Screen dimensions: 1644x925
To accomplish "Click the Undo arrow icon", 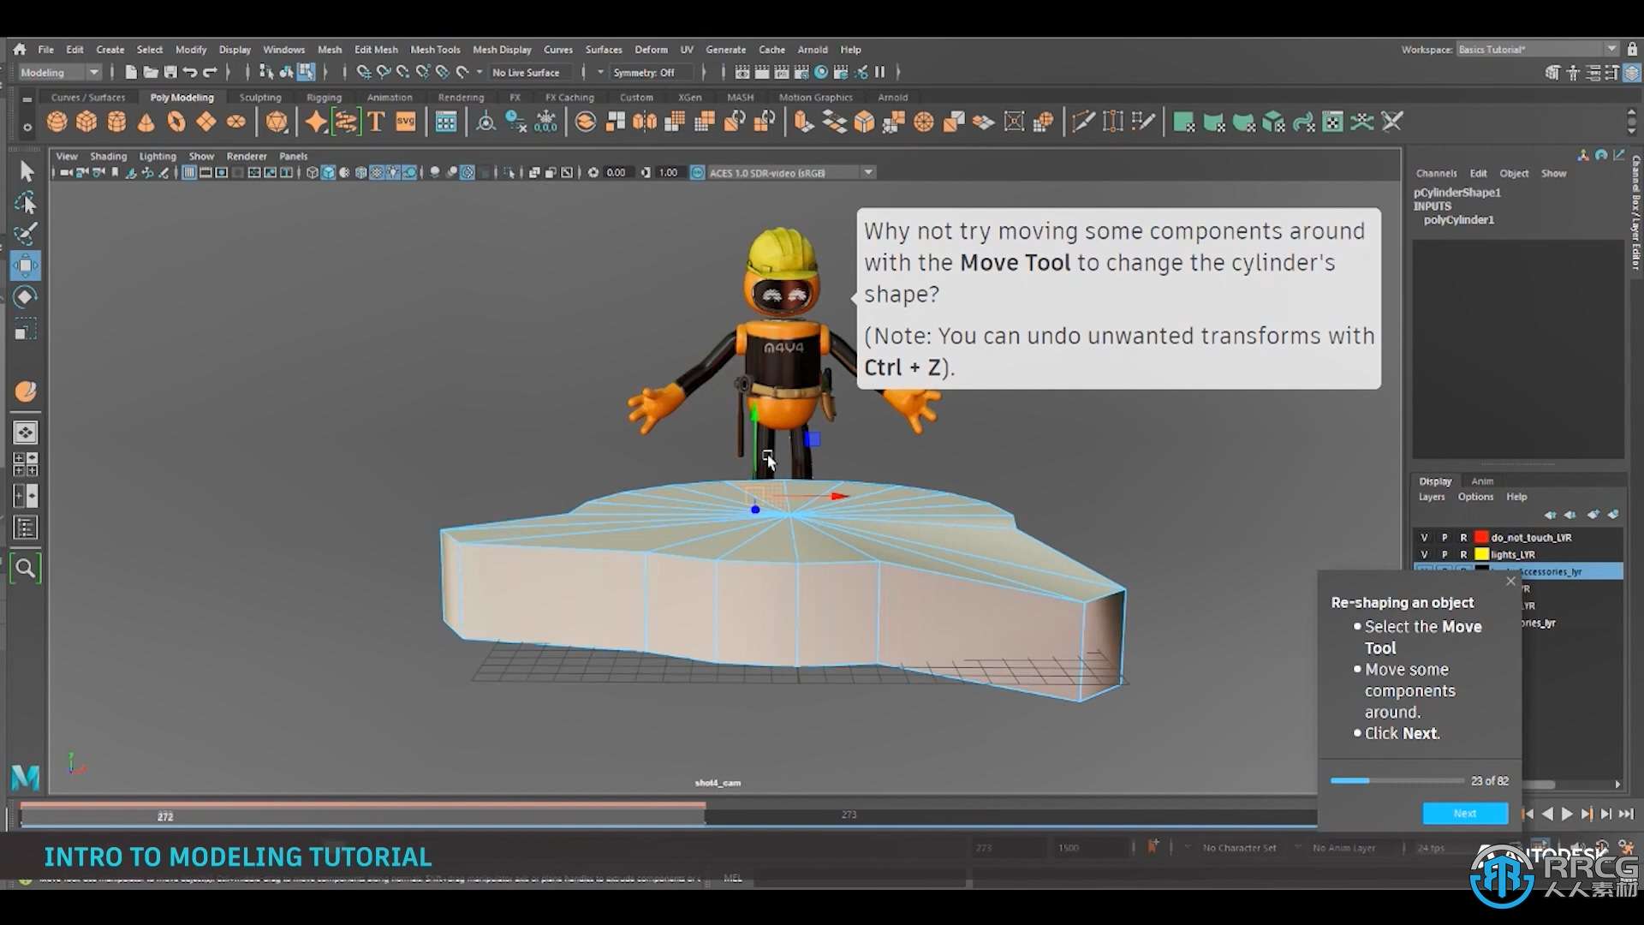I will [x=190, y=73].
